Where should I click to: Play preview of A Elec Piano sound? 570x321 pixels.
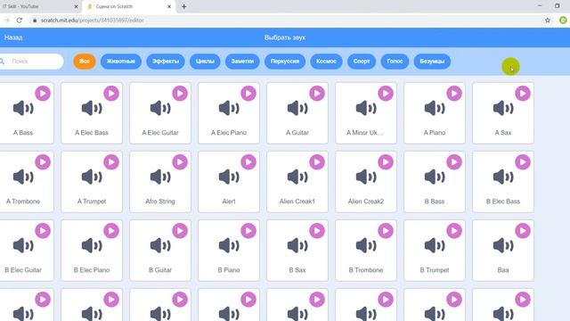pyautogui.click(x=248, y=94)
